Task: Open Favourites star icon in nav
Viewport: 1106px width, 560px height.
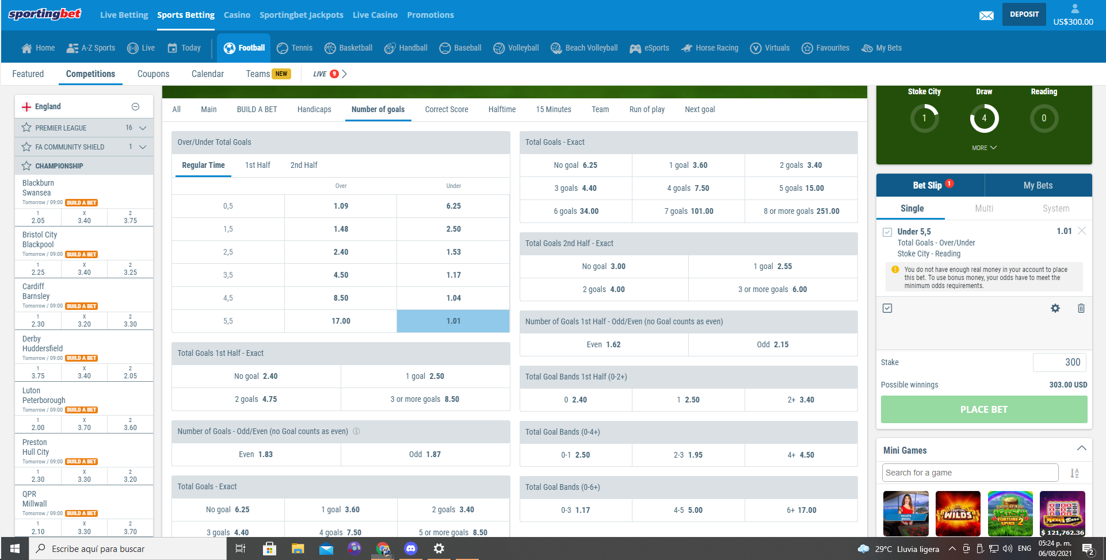Action: pyautogui.click(x=807, y=48)
